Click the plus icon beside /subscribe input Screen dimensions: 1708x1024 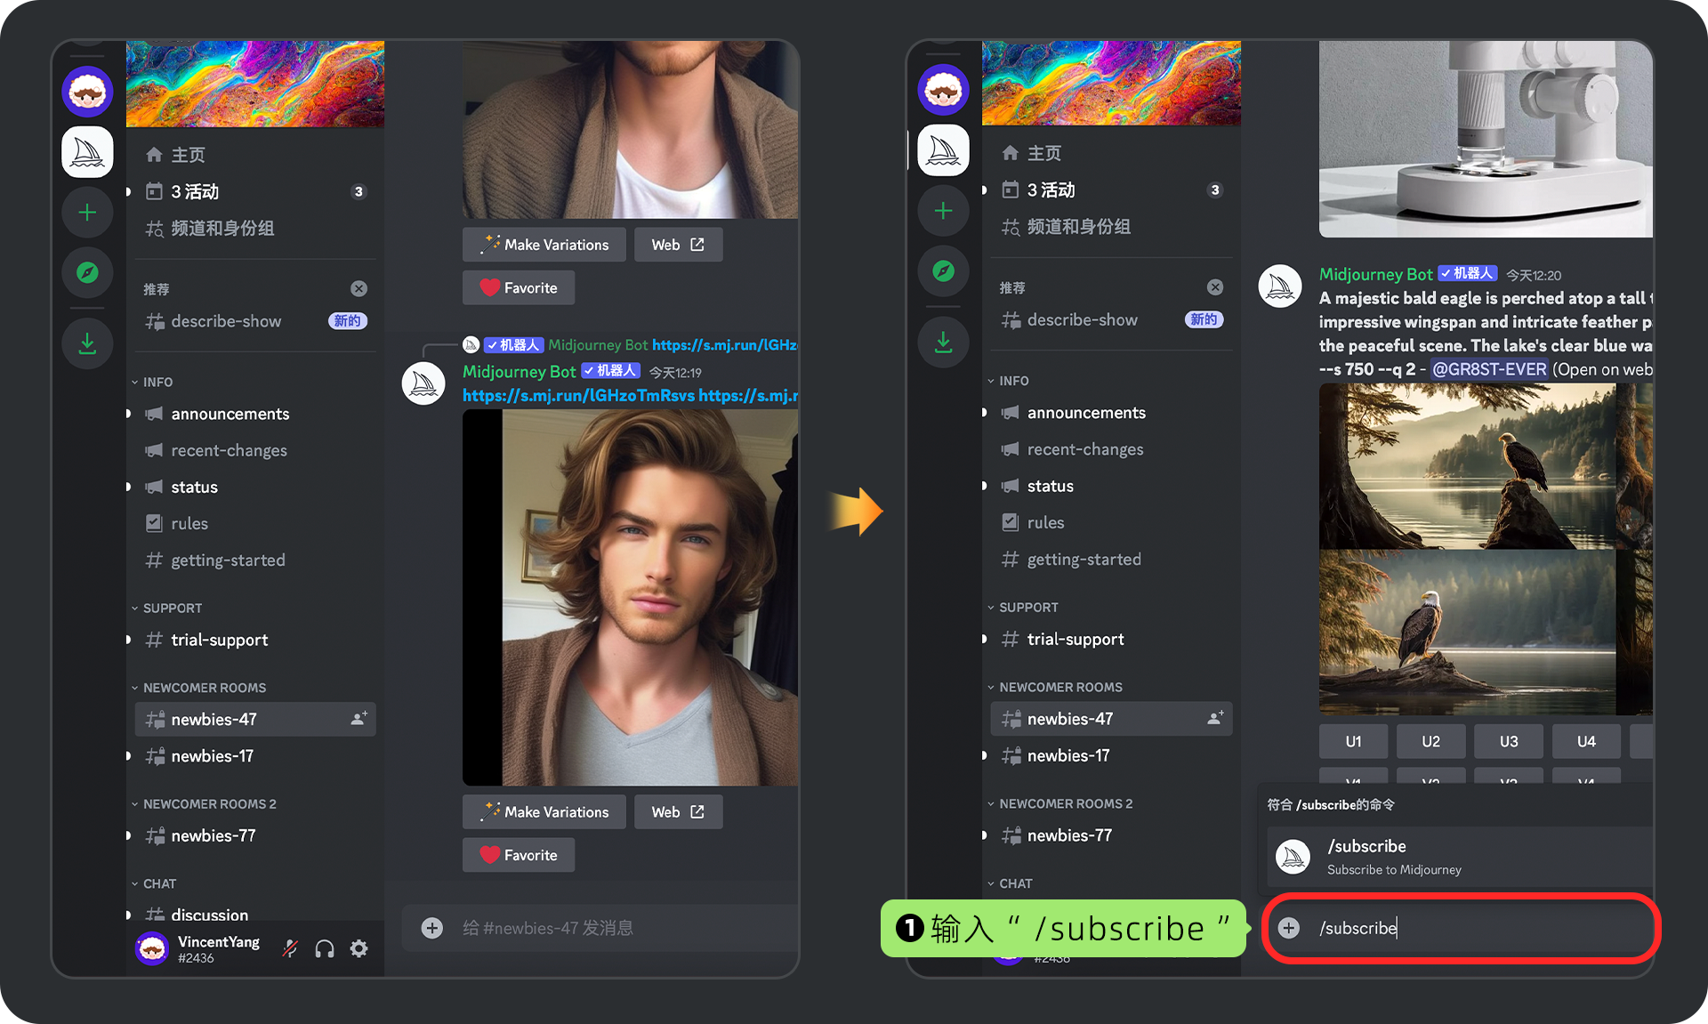[x=1288, y=928]
